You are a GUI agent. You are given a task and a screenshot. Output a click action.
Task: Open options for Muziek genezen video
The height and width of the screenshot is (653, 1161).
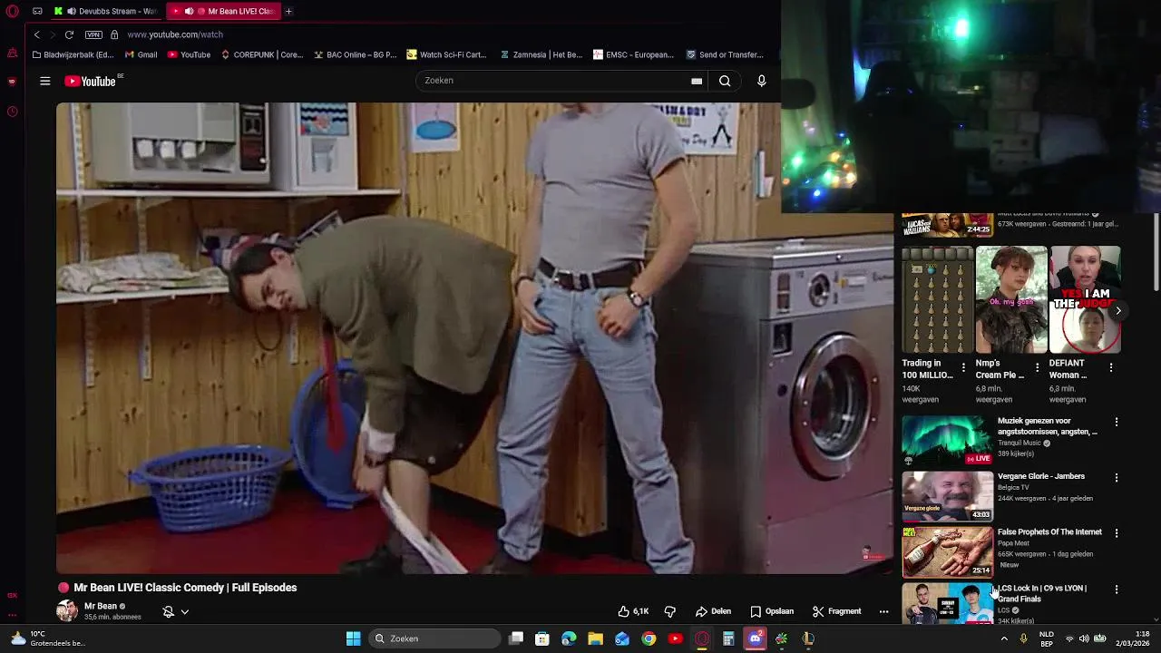[x=1117, y=422]
